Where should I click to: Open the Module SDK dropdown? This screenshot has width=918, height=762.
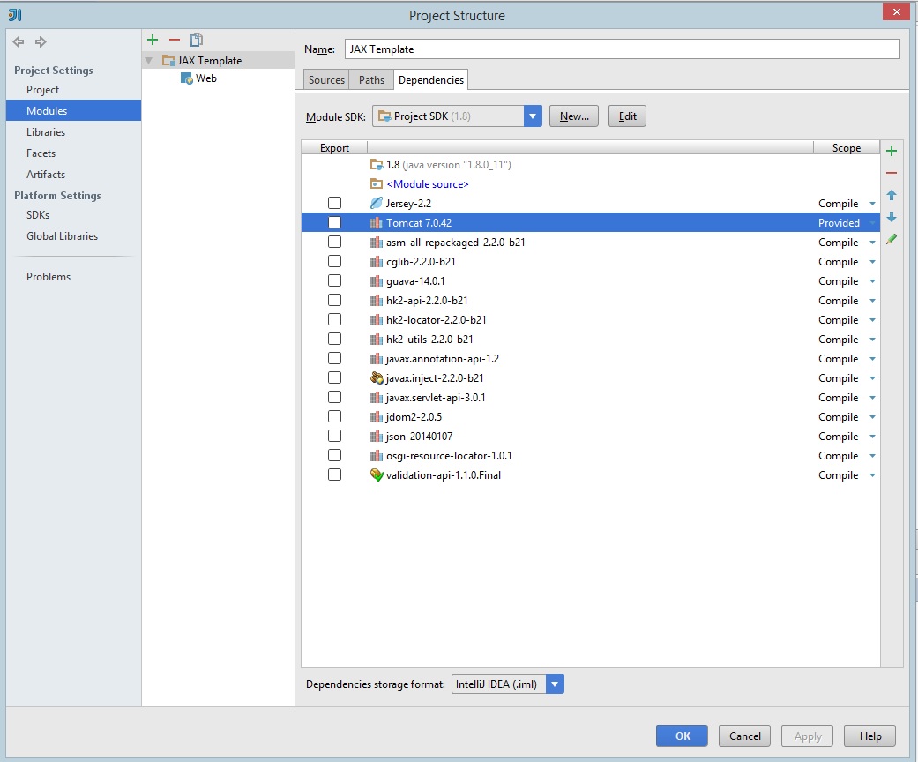coord(532,116)
